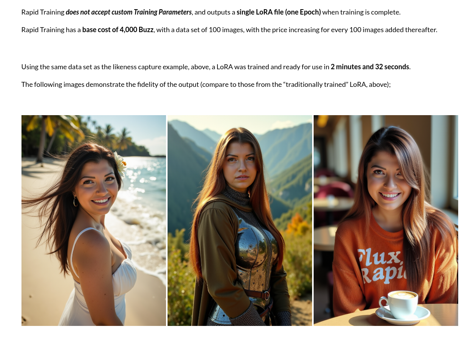Open the café woman in orange sweater image

pos(386,220)
